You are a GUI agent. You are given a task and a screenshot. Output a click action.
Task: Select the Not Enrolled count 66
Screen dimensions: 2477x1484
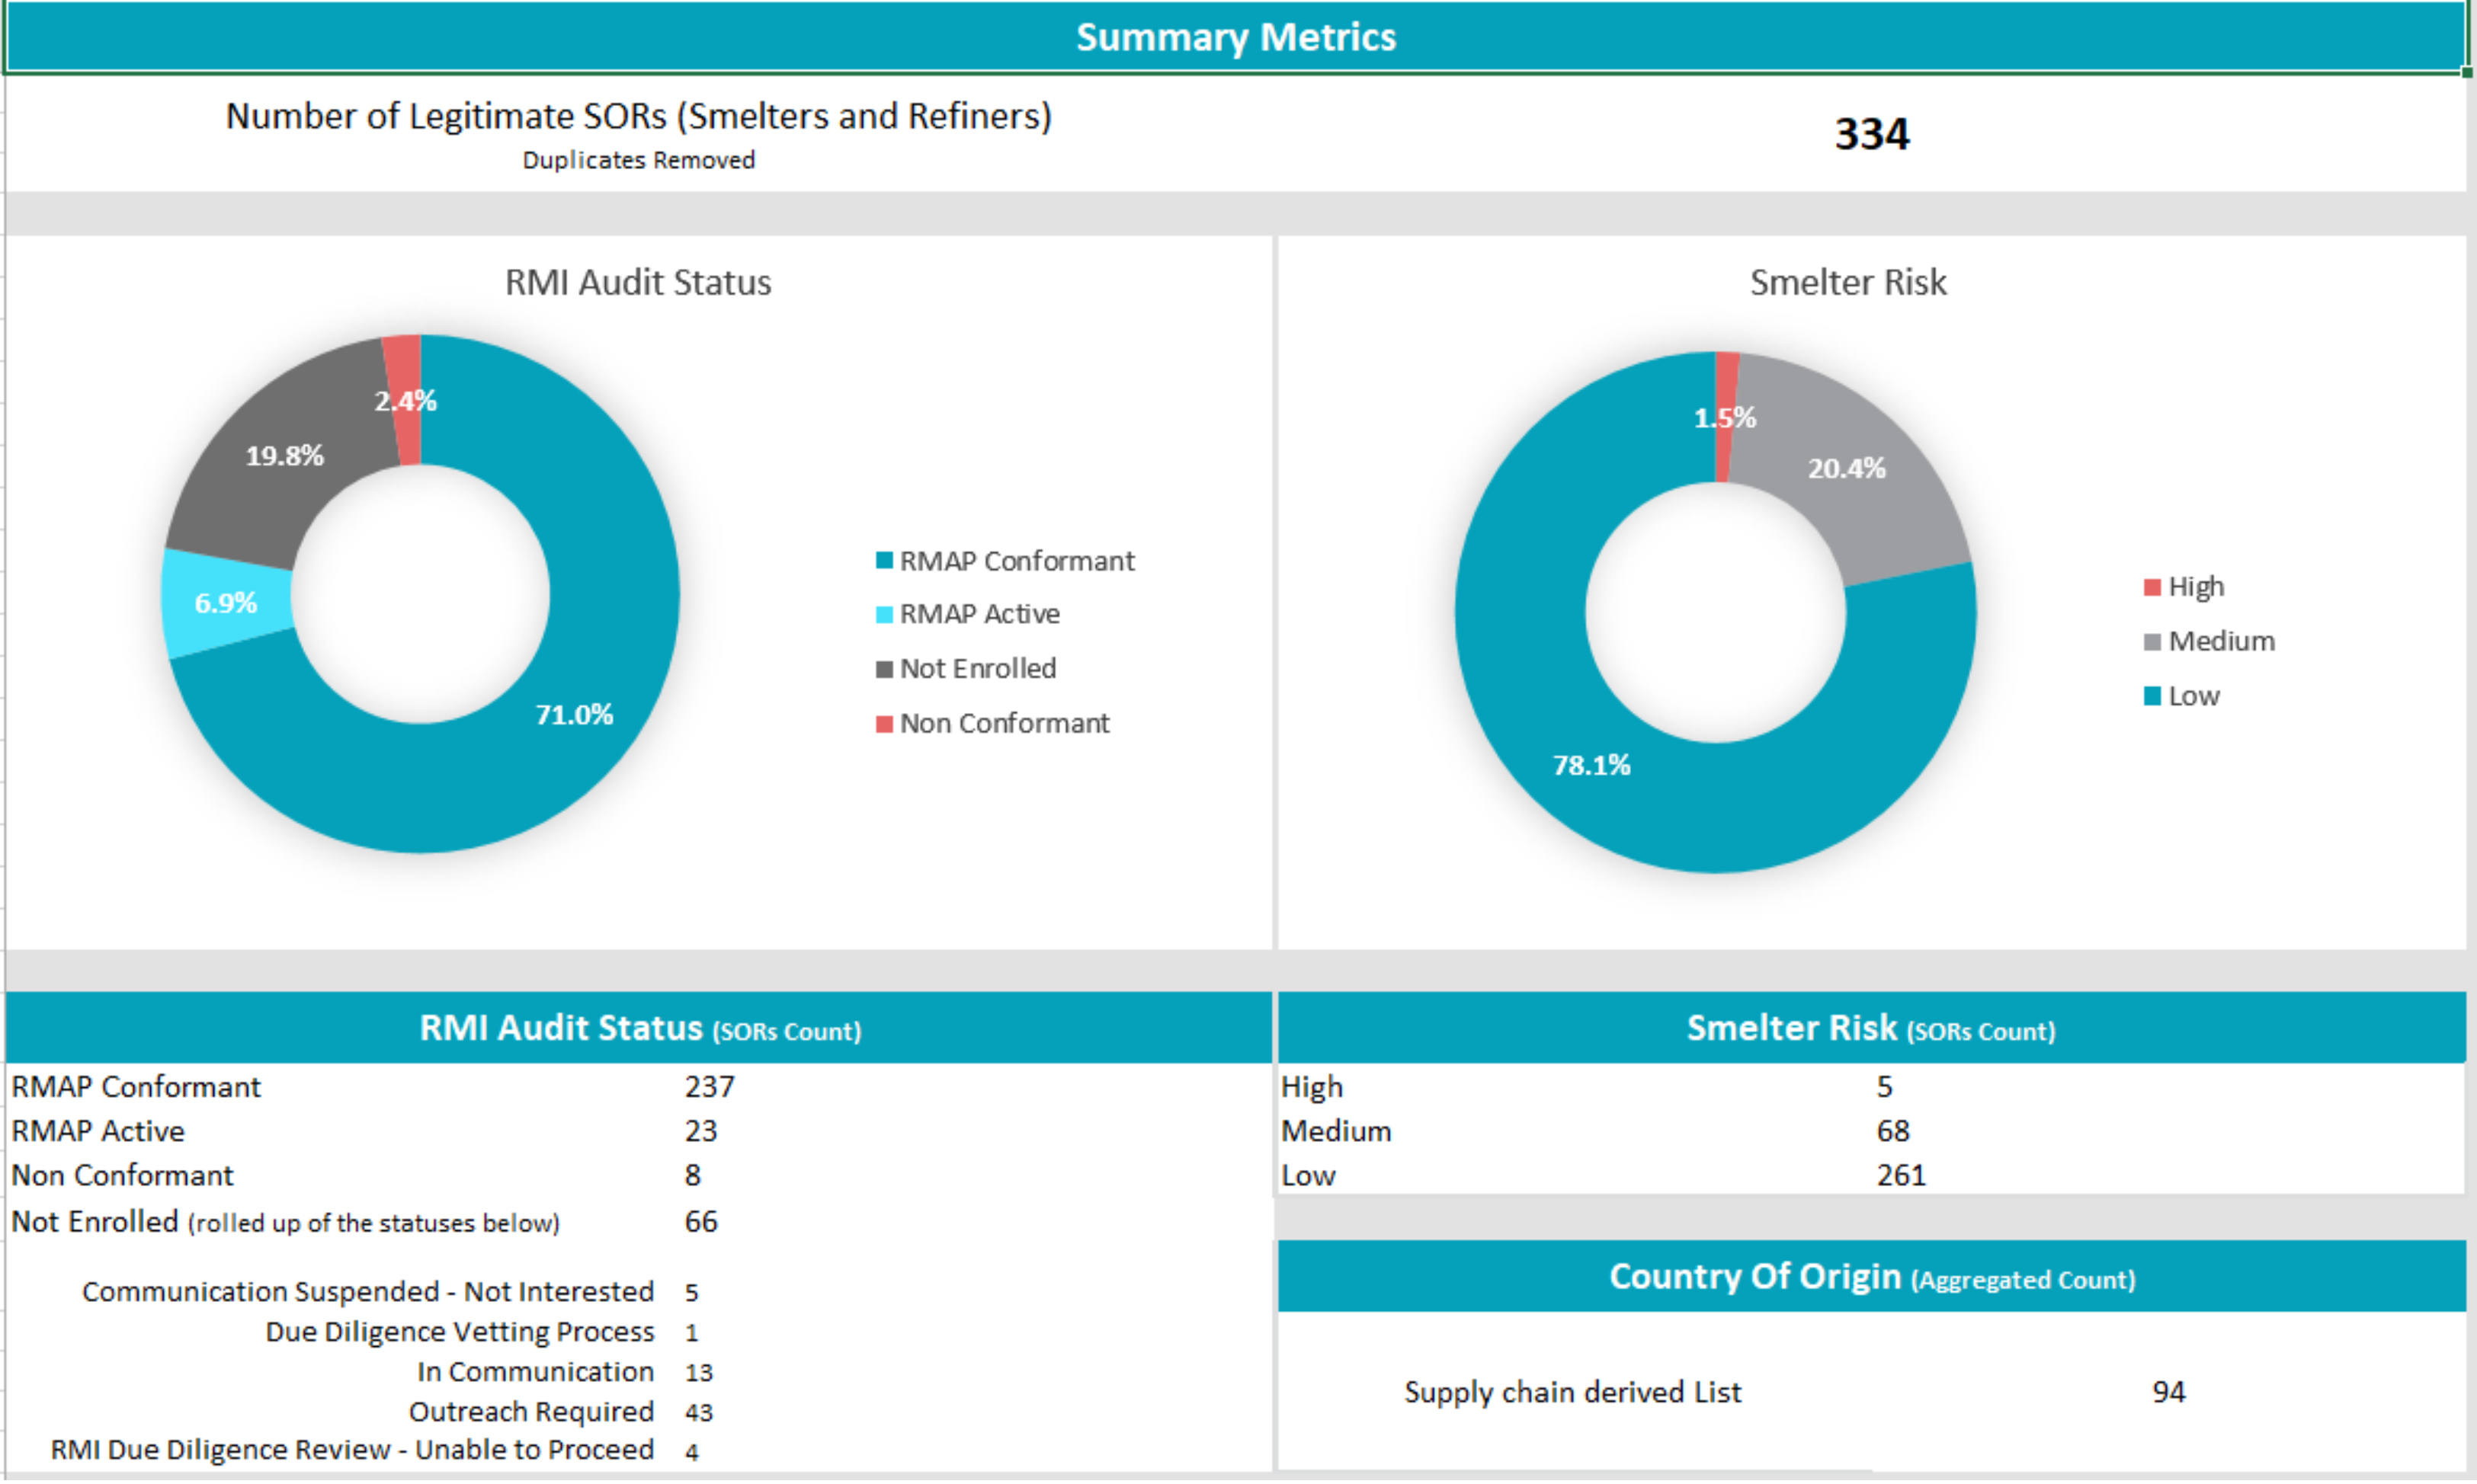pyautogui.click(x=700, y=1222)
